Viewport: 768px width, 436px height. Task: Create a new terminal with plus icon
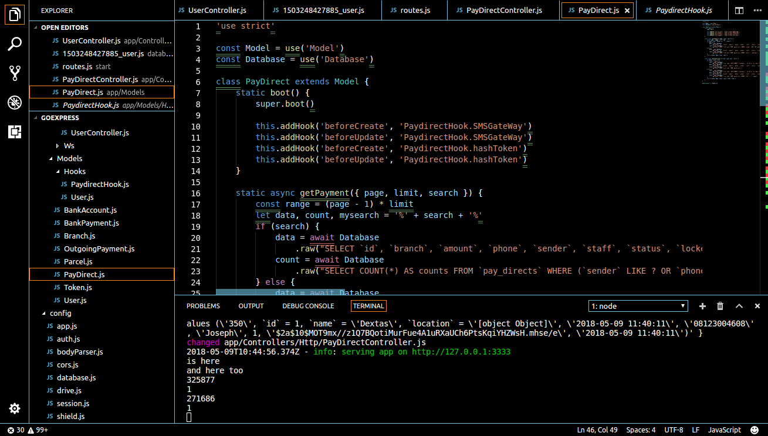(702, 306)
